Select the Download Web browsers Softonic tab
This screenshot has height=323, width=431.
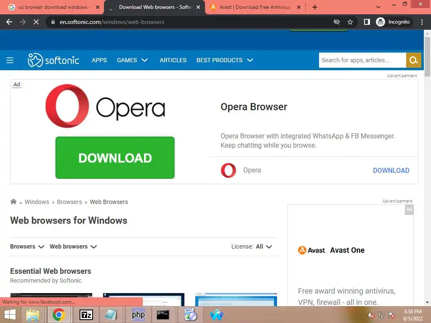pos(154,7)
